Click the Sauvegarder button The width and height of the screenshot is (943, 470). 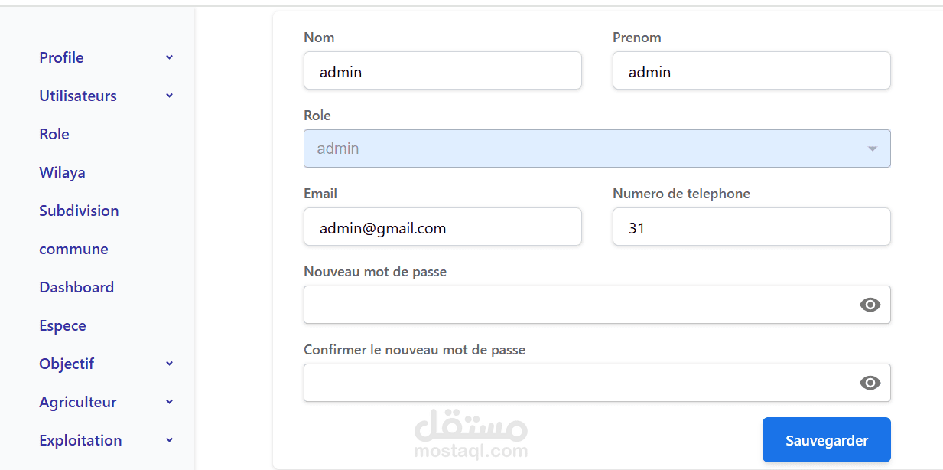click(x=827, y=440)
